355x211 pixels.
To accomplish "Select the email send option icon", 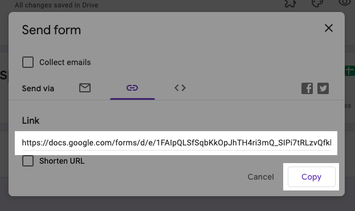I will click(x=85, y=88).
